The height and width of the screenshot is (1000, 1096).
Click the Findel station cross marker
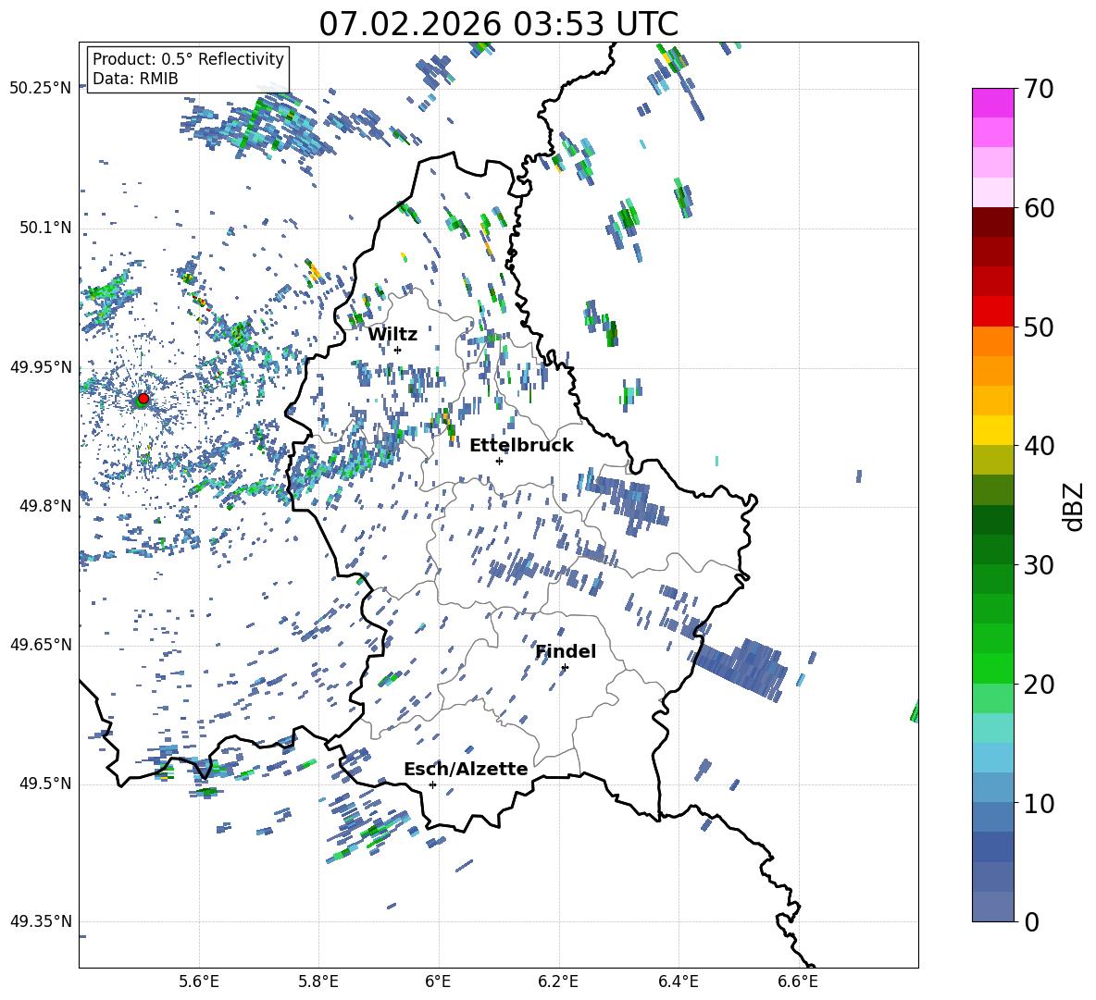point(565,668)
